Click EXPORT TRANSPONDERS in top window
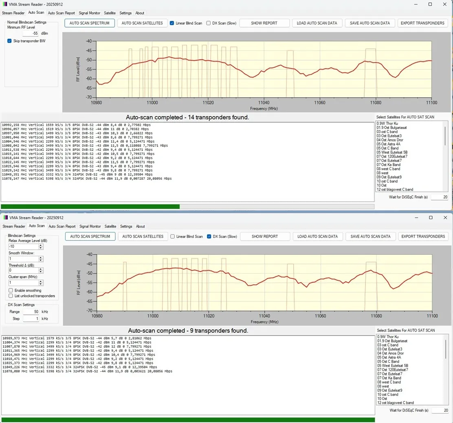The image size is (453, 423). [x=423, y=23]
